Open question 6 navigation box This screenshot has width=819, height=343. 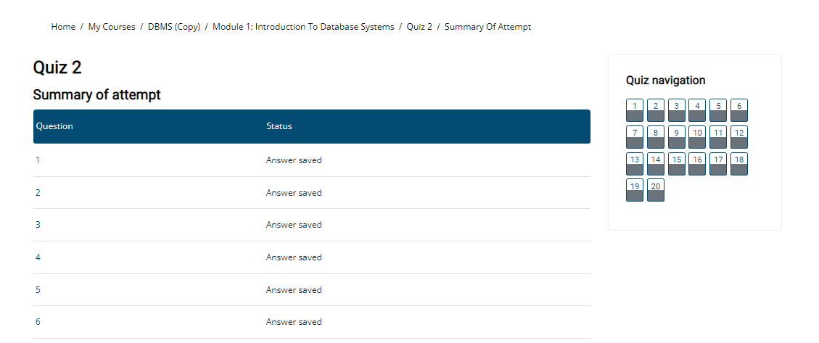[x=739, y=110]
